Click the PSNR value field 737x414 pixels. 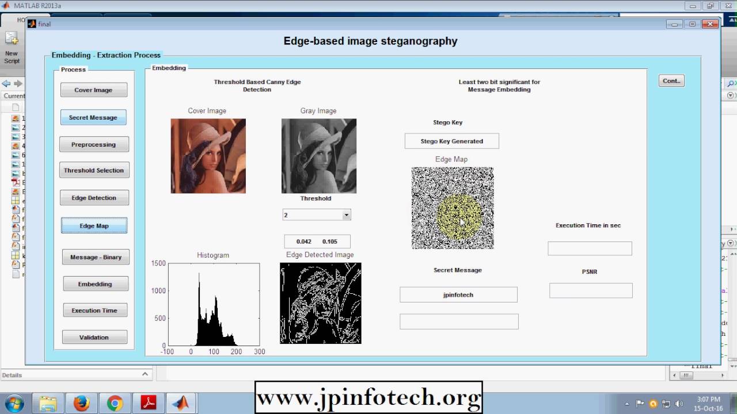point(591,290)
